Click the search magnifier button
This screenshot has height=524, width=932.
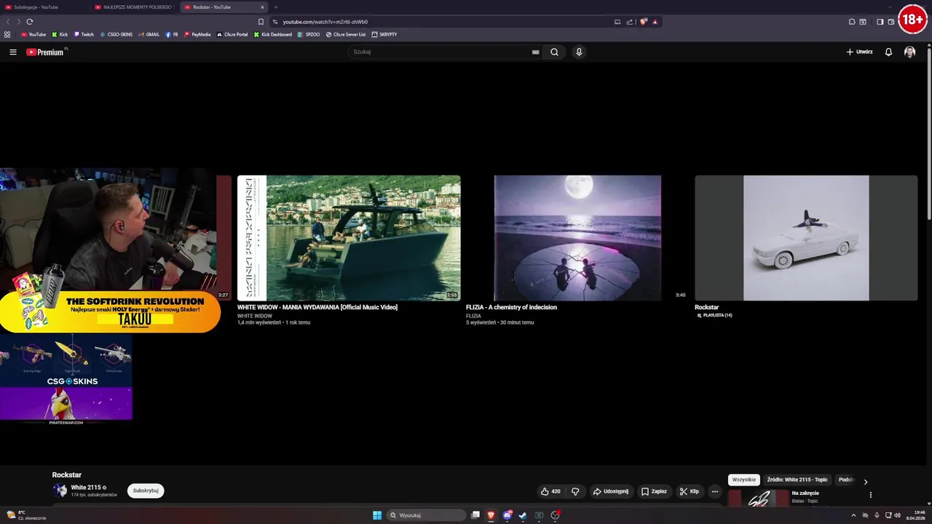tap(555, 52)
